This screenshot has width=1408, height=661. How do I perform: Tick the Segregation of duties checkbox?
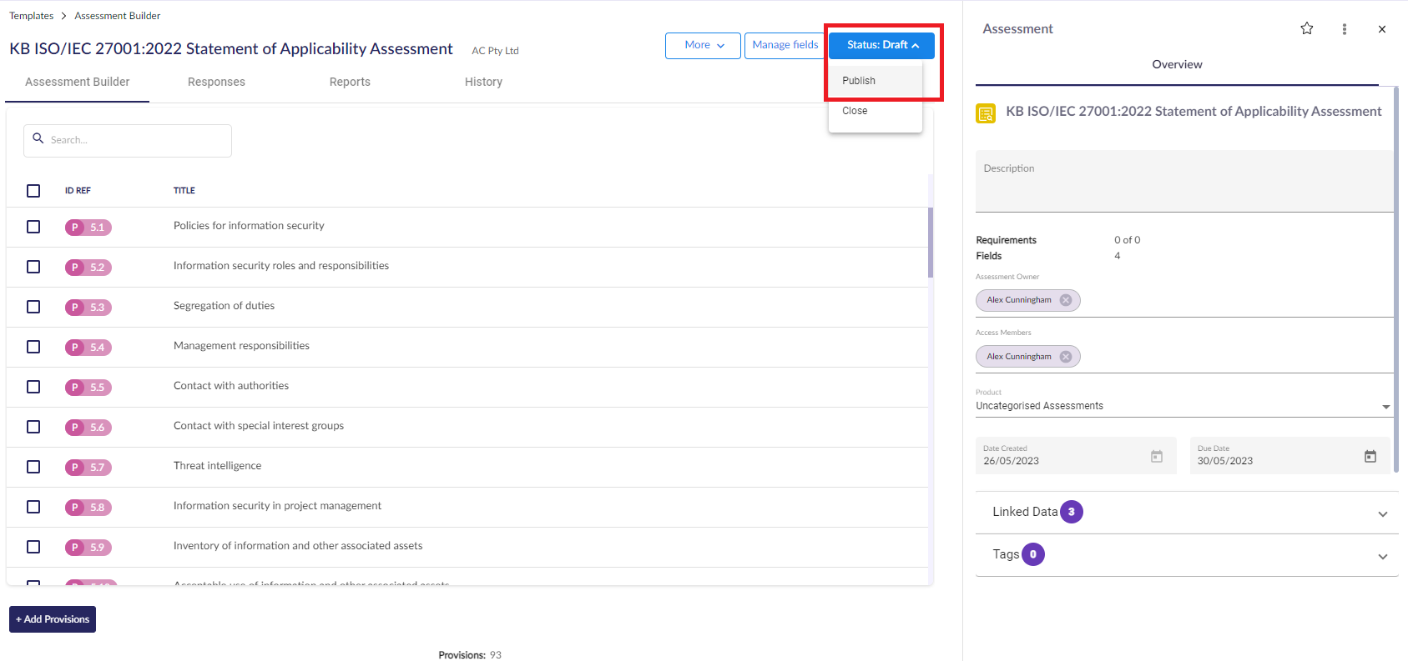[33, 307]
